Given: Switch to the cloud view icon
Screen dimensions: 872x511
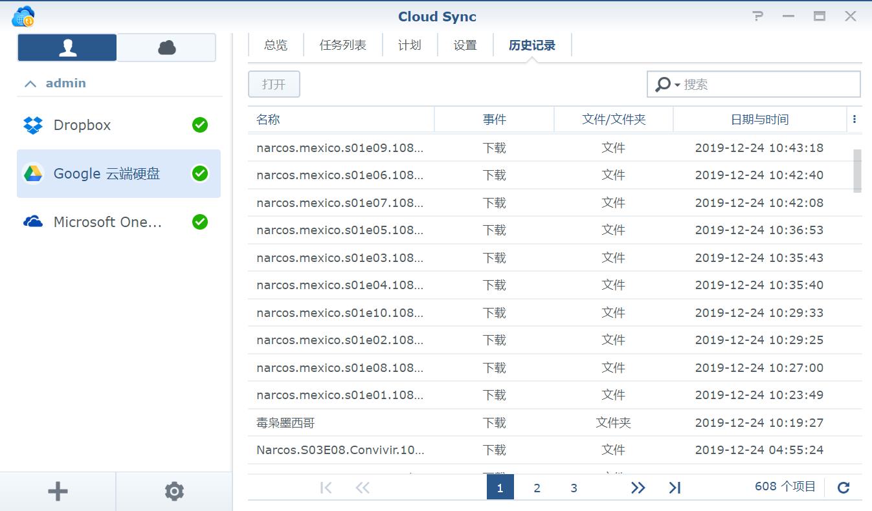Looking at the screenshot, I should pos(166,48).
